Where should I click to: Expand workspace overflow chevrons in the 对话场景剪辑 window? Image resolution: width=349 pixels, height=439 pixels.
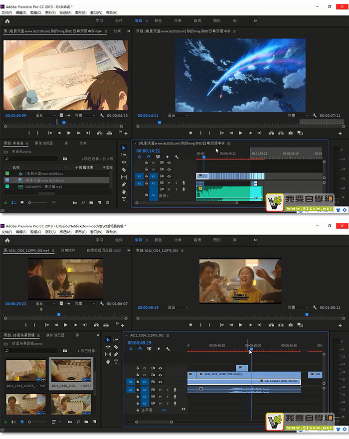255,240
